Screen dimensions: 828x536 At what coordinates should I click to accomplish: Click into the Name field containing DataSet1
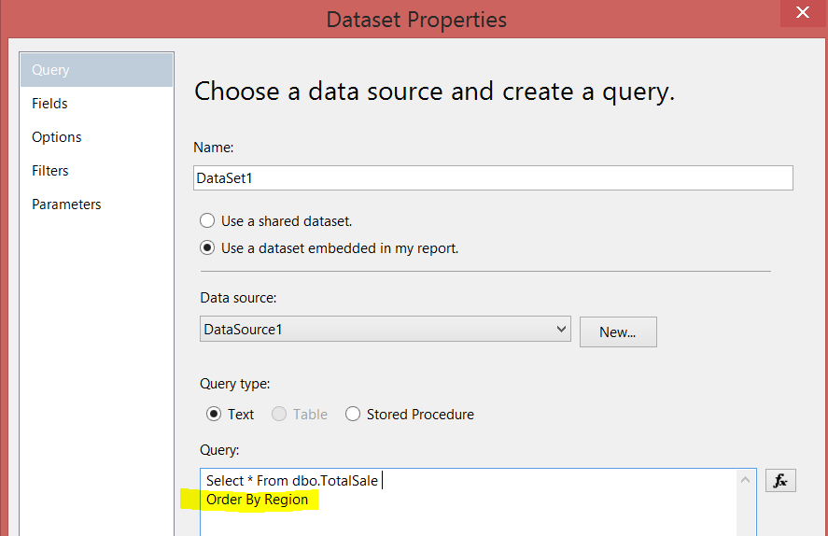[x=492, y=177]
